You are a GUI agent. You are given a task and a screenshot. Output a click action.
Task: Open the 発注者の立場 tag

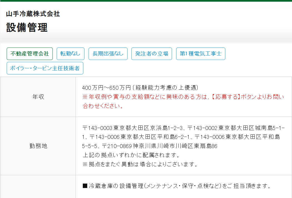[151, 54]
